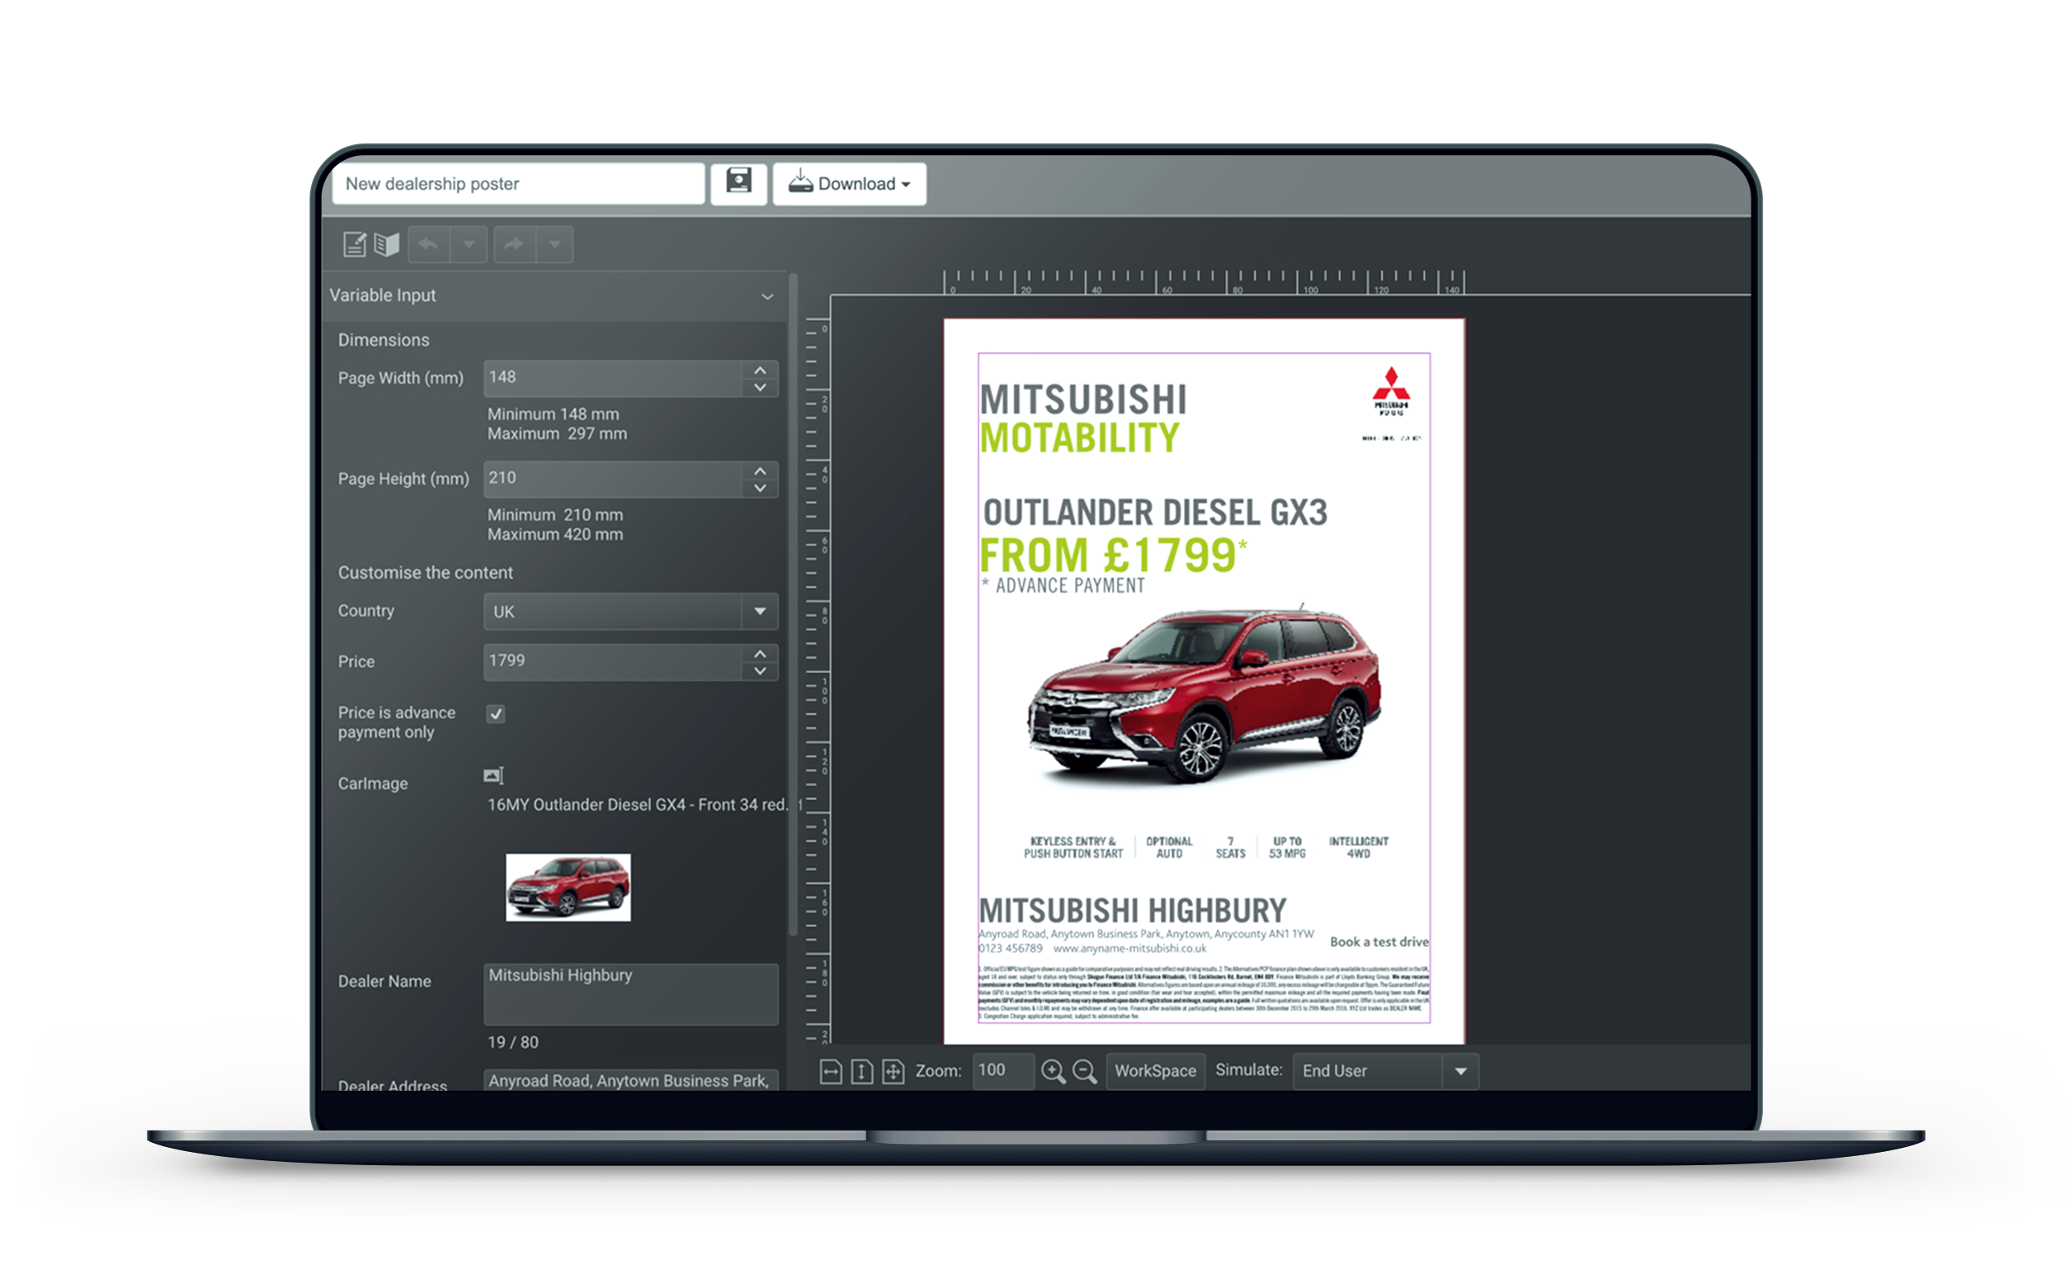The height and width of the screenshot is (1288, 2069).
Task: Open the Country dropdown
Action: coord(630,612)
